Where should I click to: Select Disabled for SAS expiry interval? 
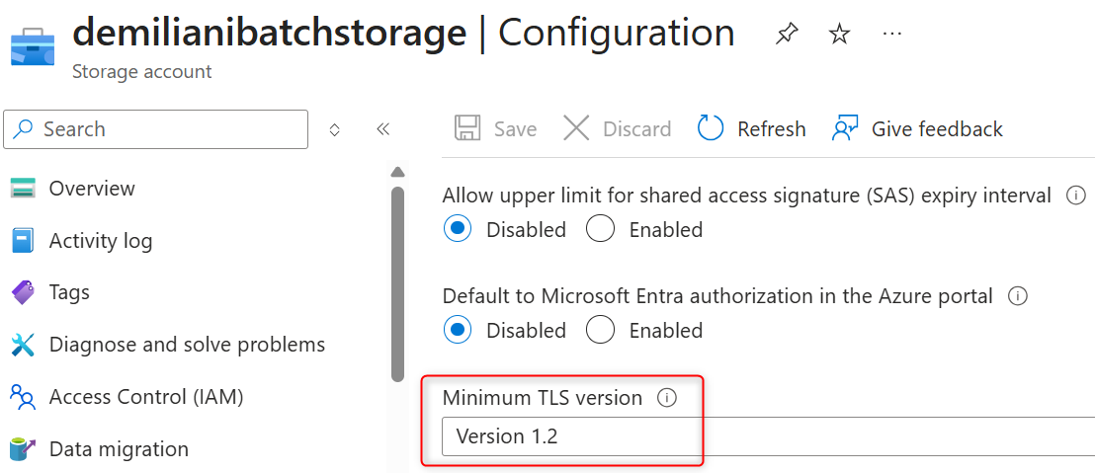coord(458,230)
